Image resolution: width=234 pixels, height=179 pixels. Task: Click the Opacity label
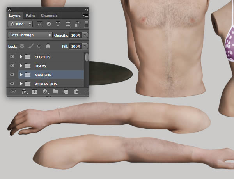click(x=61, y=35)
